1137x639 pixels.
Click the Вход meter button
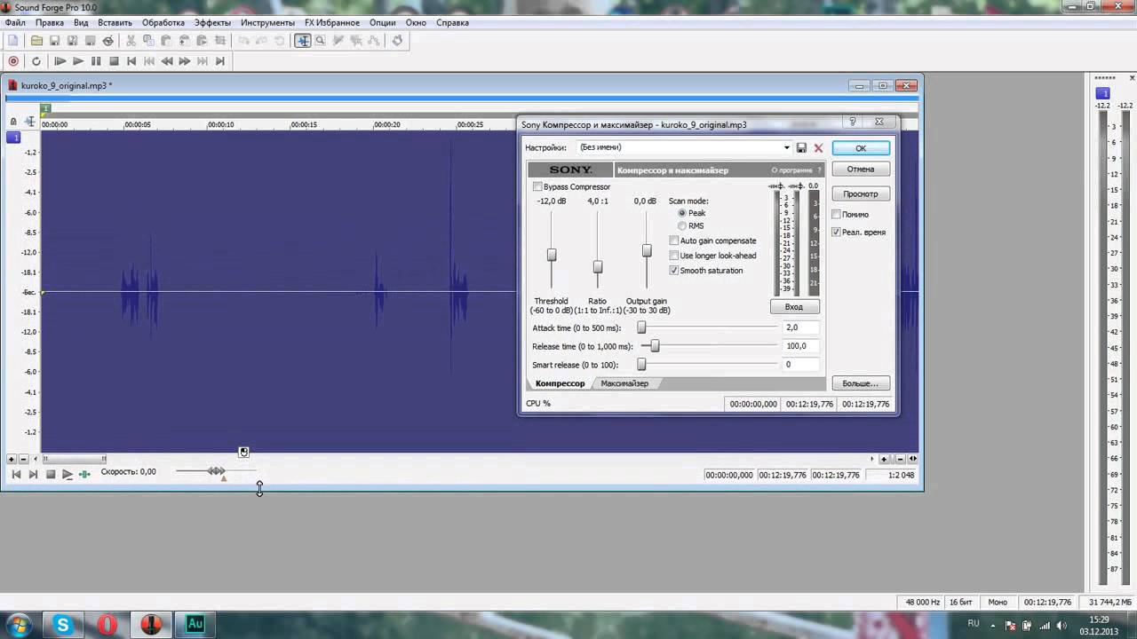point(794,307)
